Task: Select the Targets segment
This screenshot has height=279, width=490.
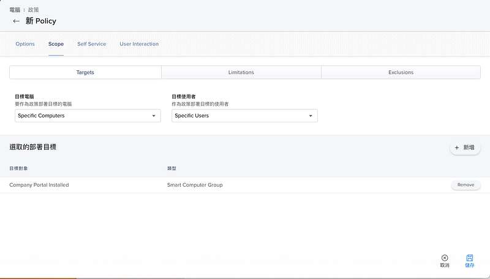Action: pyautogui.click(x=85, y=72)
